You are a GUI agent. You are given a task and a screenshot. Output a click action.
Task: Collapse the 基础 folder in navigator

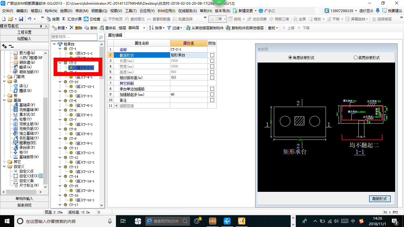click(x=4, y=100)
